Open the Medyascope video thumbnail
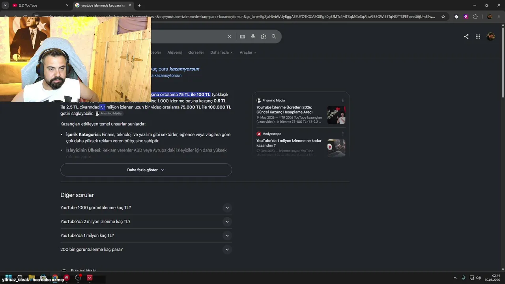Screen dimensions: 505x284 coord(336,148)
